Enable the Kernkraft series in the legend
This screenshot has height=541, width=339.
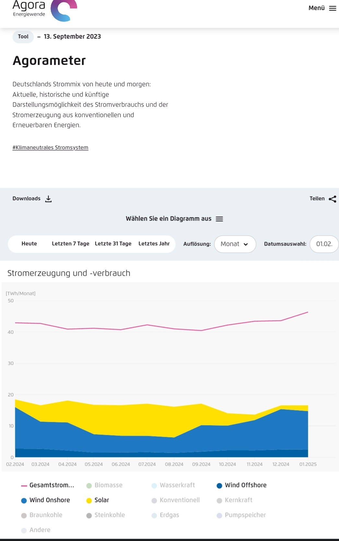(239, 500)
